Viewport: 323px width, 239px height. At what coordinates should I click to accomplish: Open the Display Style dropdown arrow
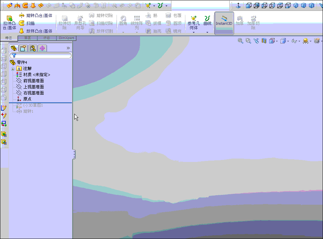point(288,41)
